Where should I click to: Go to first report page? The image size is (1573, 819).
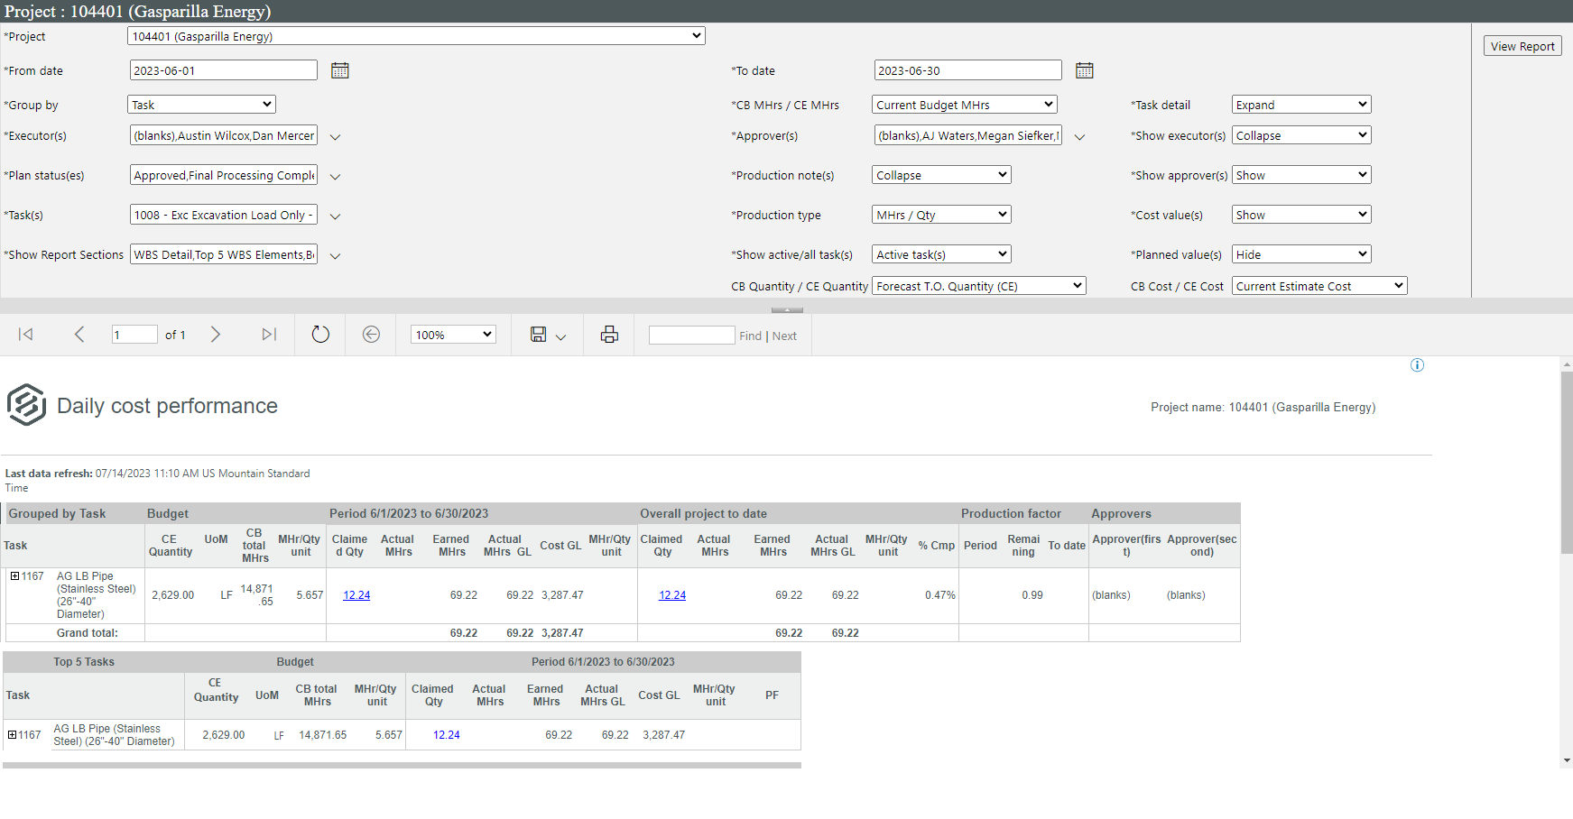pyautogui.click(x=26, y=335)
